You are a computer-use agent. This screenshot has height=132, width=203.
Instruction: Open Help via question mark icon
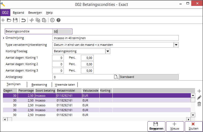pyautogui.click(x=58, y=20)
